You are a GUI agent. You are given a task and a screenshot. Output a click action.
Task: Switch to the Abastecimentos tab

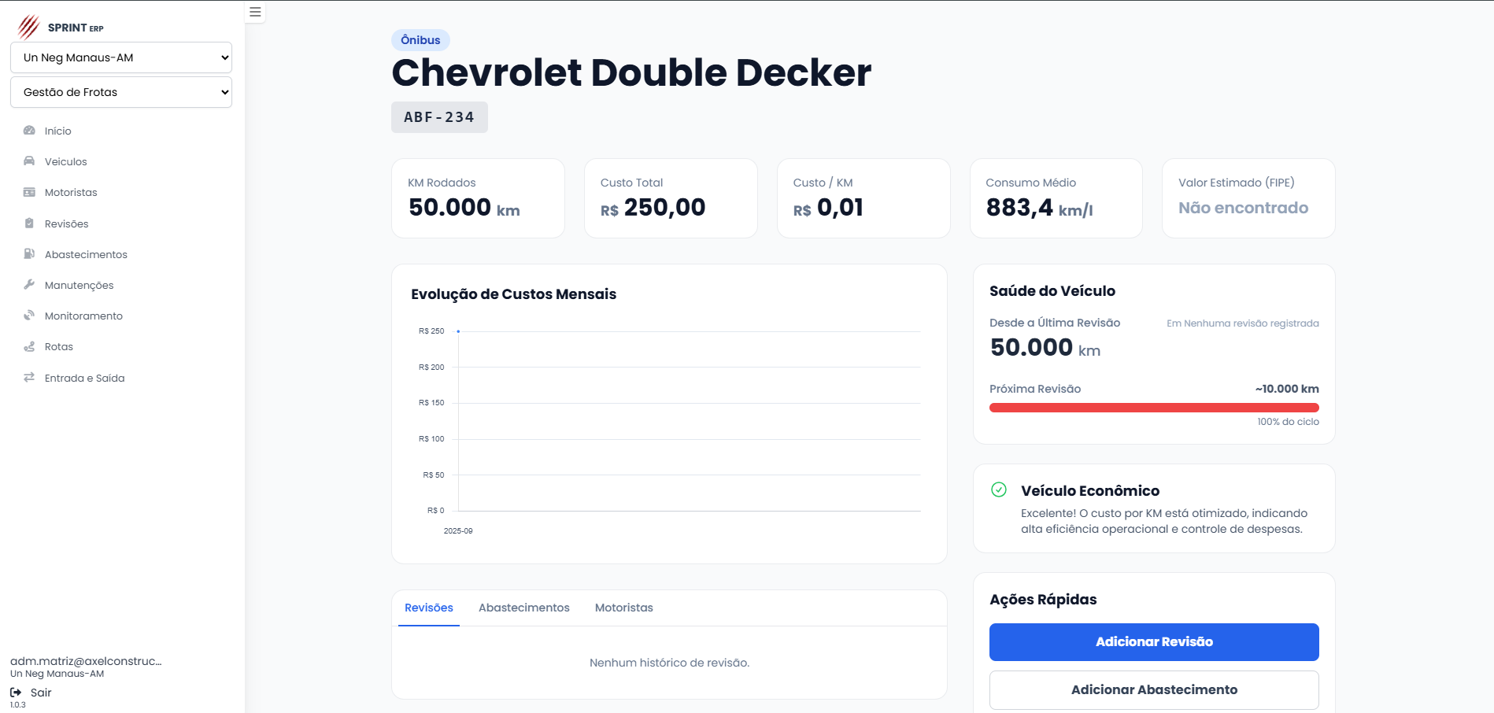(523, 608)
